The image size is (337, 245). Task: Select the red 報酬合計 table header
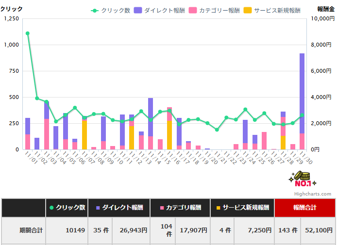coord(304,208)
